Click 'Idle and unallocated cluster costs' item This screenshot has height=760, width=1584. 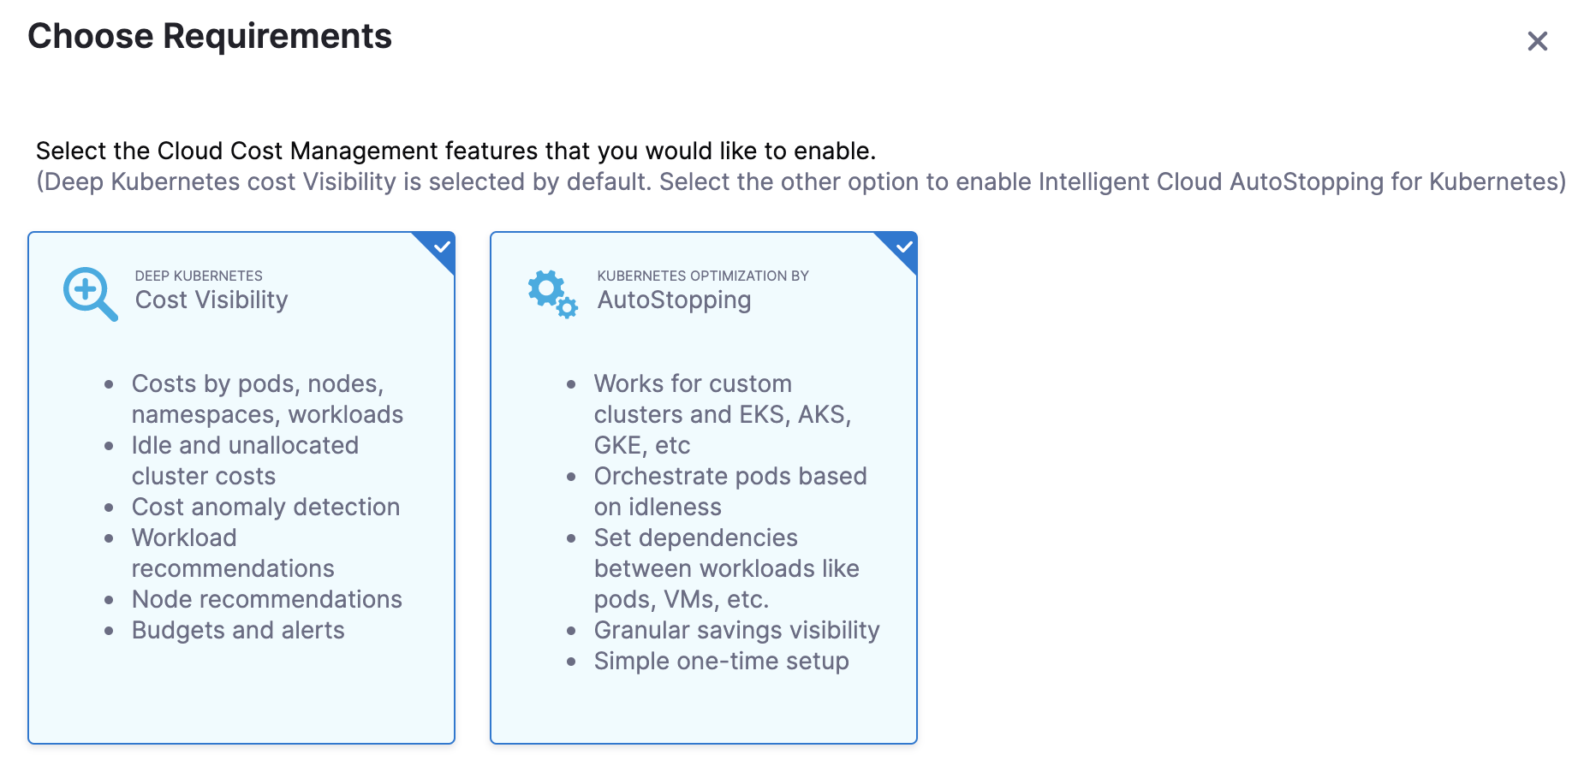pos(245,460)
